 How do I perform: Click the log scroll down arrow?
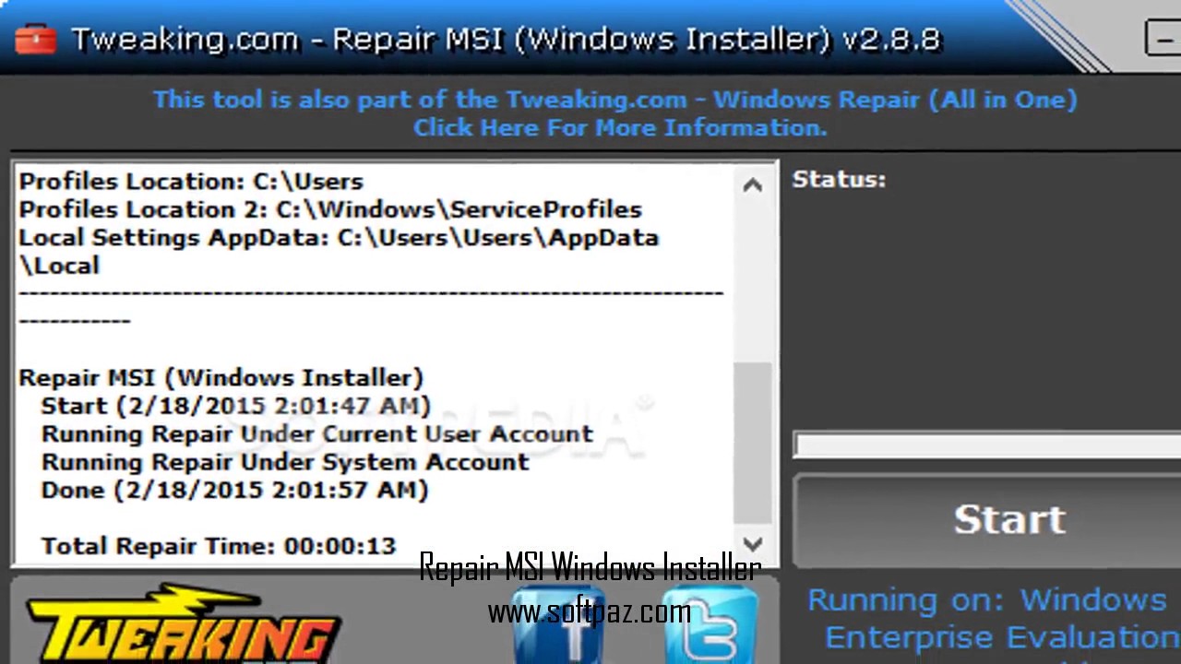[752, 544]
